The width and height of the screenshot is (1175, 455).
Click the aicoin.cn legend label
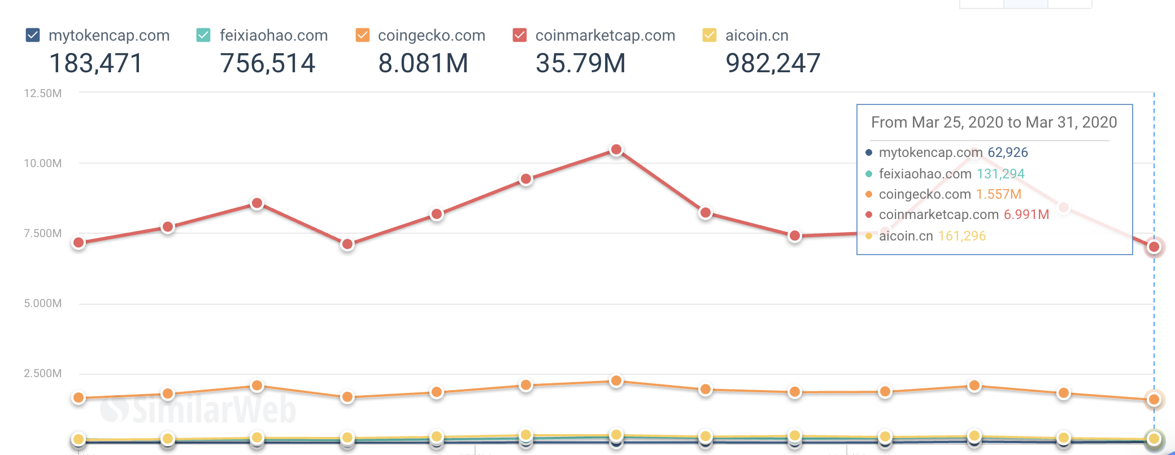[757, 36]
